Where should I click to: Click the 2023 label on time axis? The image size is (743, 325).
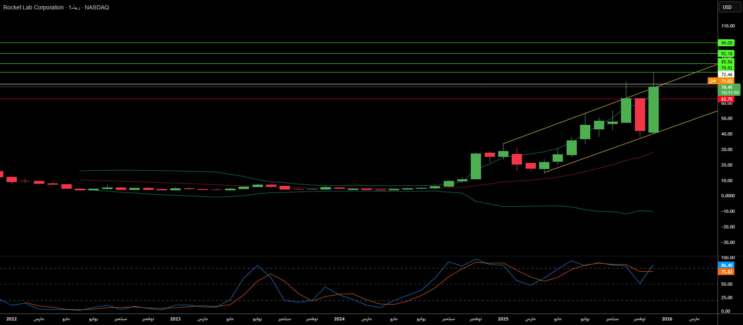click(x=175, y=319)
